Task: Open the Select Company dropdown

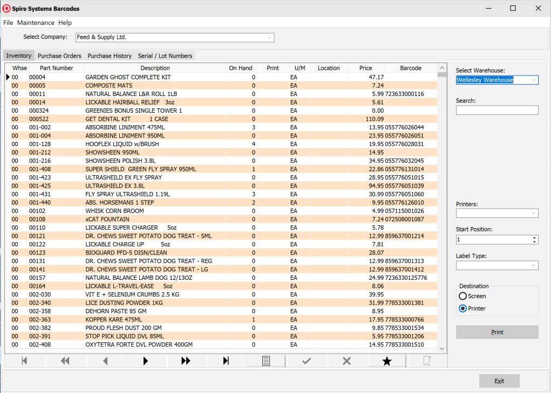Action: [x=269, y=38]
